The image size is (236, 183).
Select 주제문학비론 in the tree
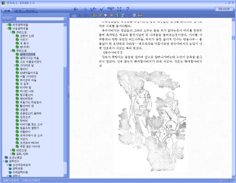click(x=20, y=172)
